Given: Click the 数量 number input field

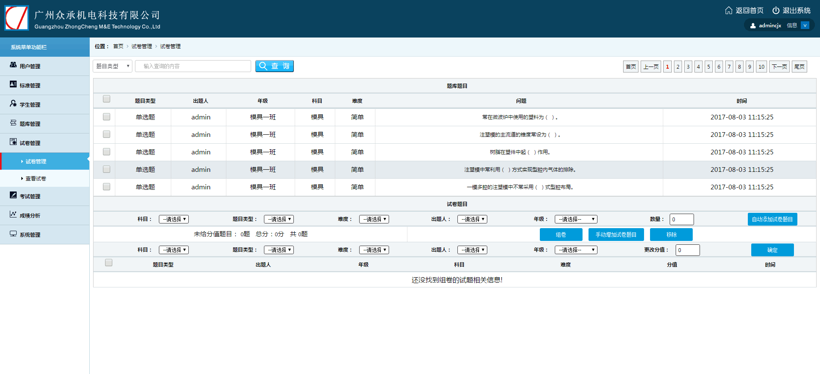Looking at the screenshot, I should pyautogui.click(x=682, y=219).
